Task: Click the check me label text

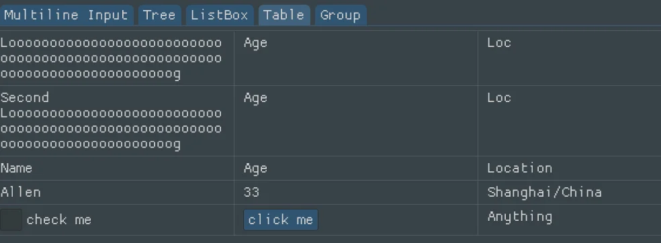Action: click(58, 220)
